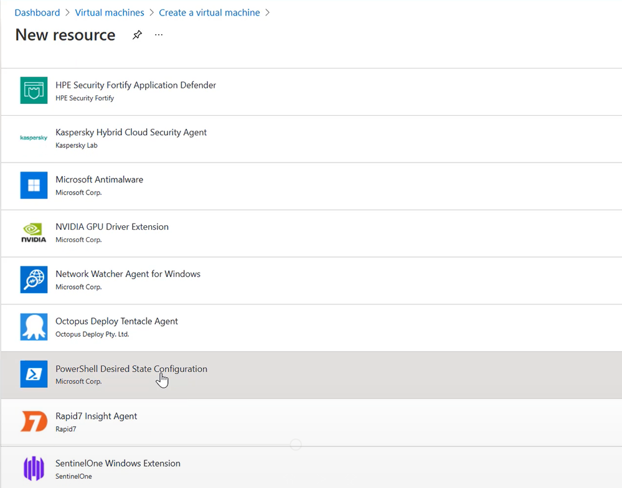The height and width of the screenshot is (488, 622).
Task: Click the Kaspersky logo icon
Action: [34, 138]
